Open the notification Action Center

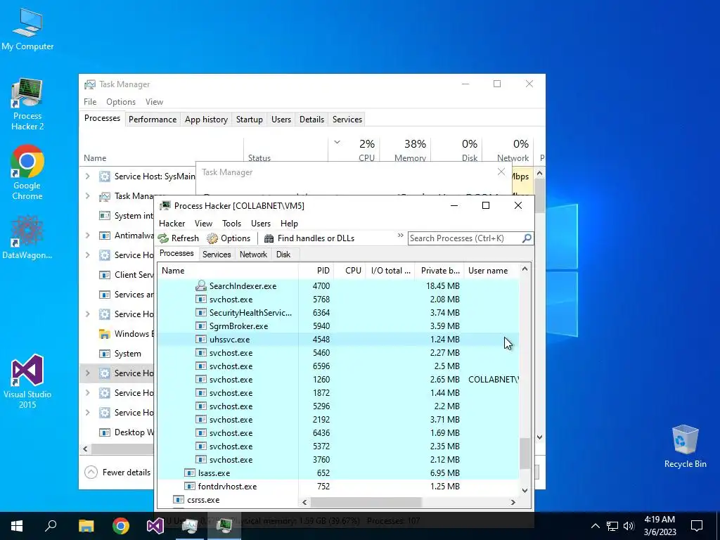(x=697, y=526)
